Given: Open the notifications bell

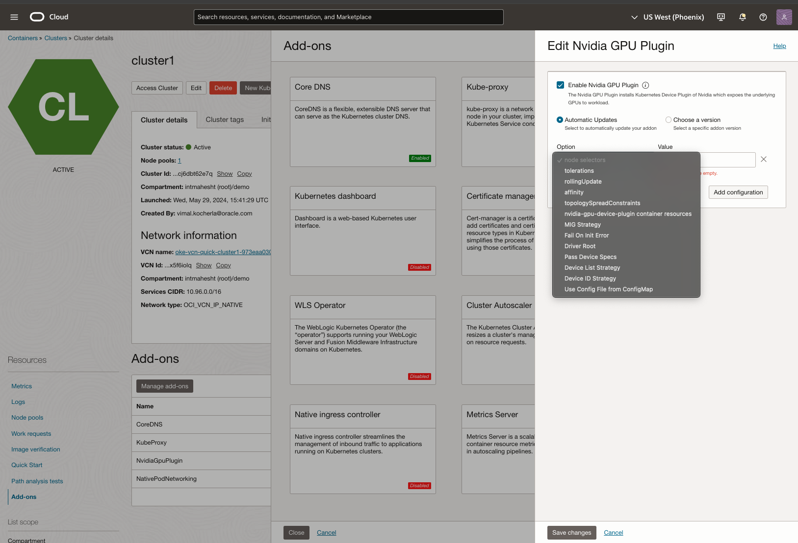Looking at the screenshot, I should click(x=743, y=17).
